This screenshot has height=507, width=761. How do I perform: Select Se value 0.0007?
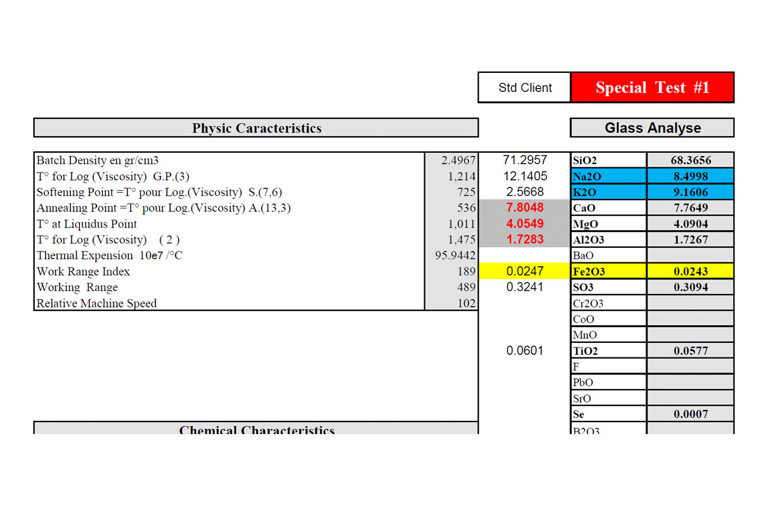coord(691,414)
